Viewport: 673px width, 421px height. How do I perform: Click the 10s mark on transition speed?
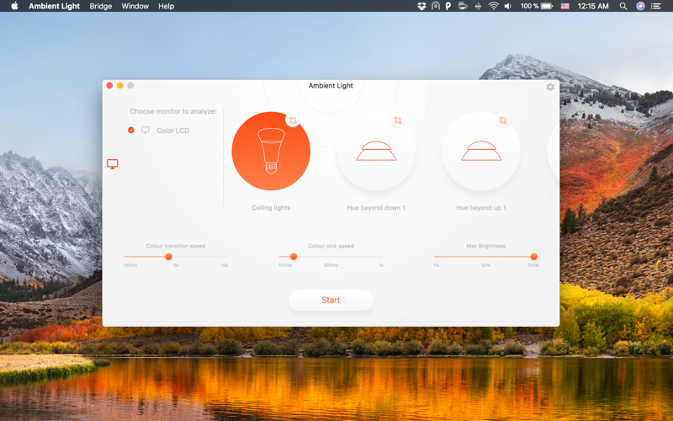[x=225, y=265]
